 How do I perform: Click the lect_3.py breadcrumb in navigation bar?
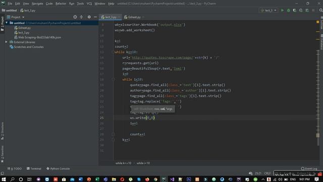pyautogui.click(x=28, y=10)
